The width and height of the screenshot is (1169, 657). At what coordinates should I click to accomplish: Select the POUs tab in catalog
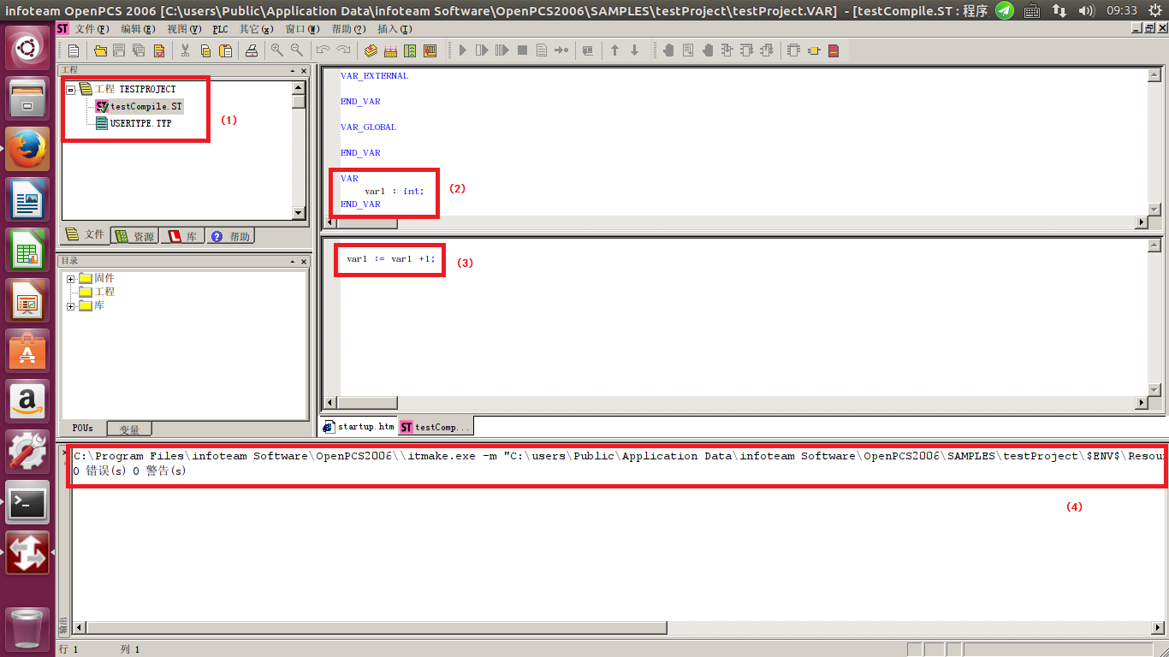83,428
